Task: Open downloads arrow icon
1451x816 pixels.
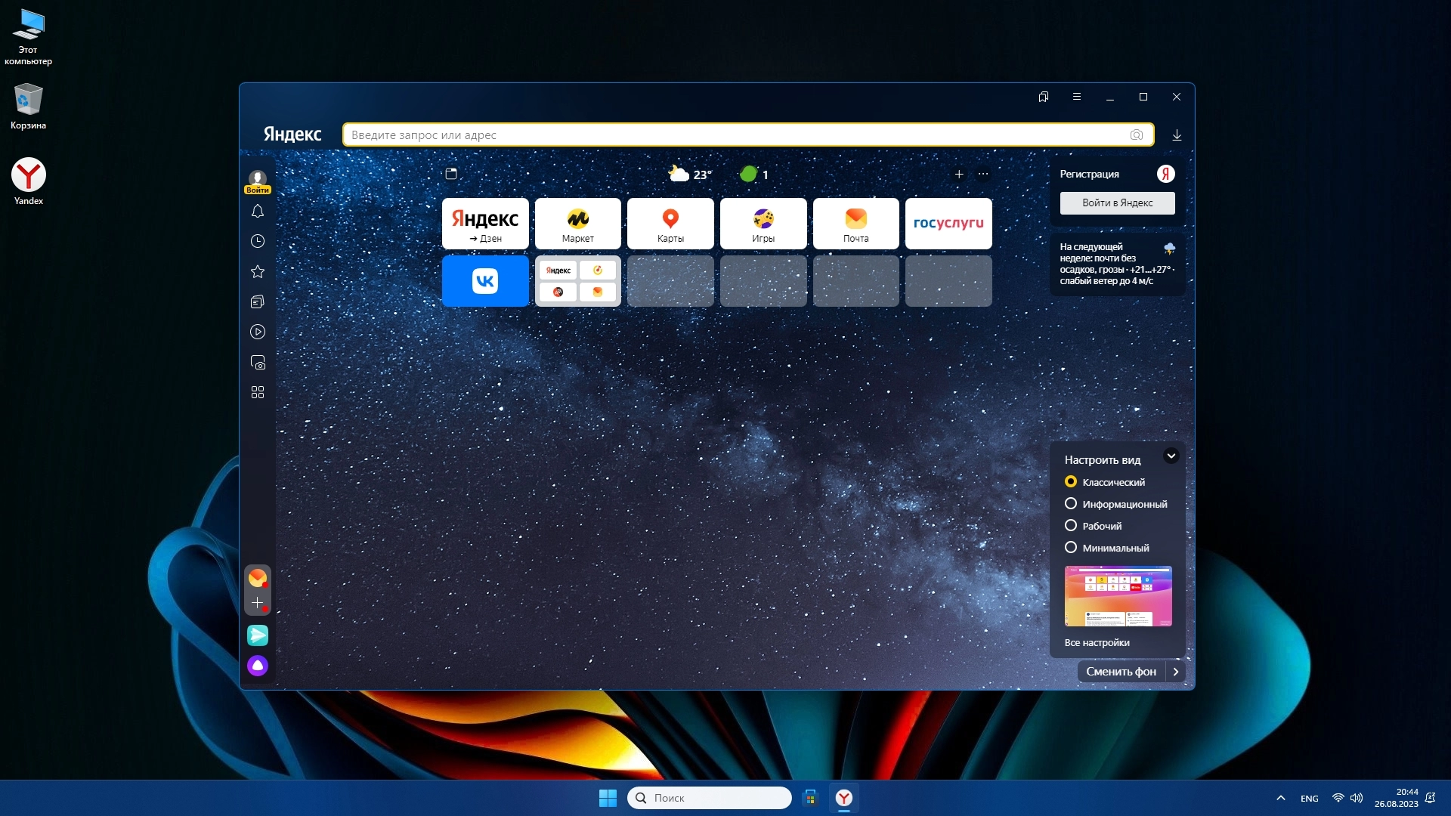Action: 1177,135
